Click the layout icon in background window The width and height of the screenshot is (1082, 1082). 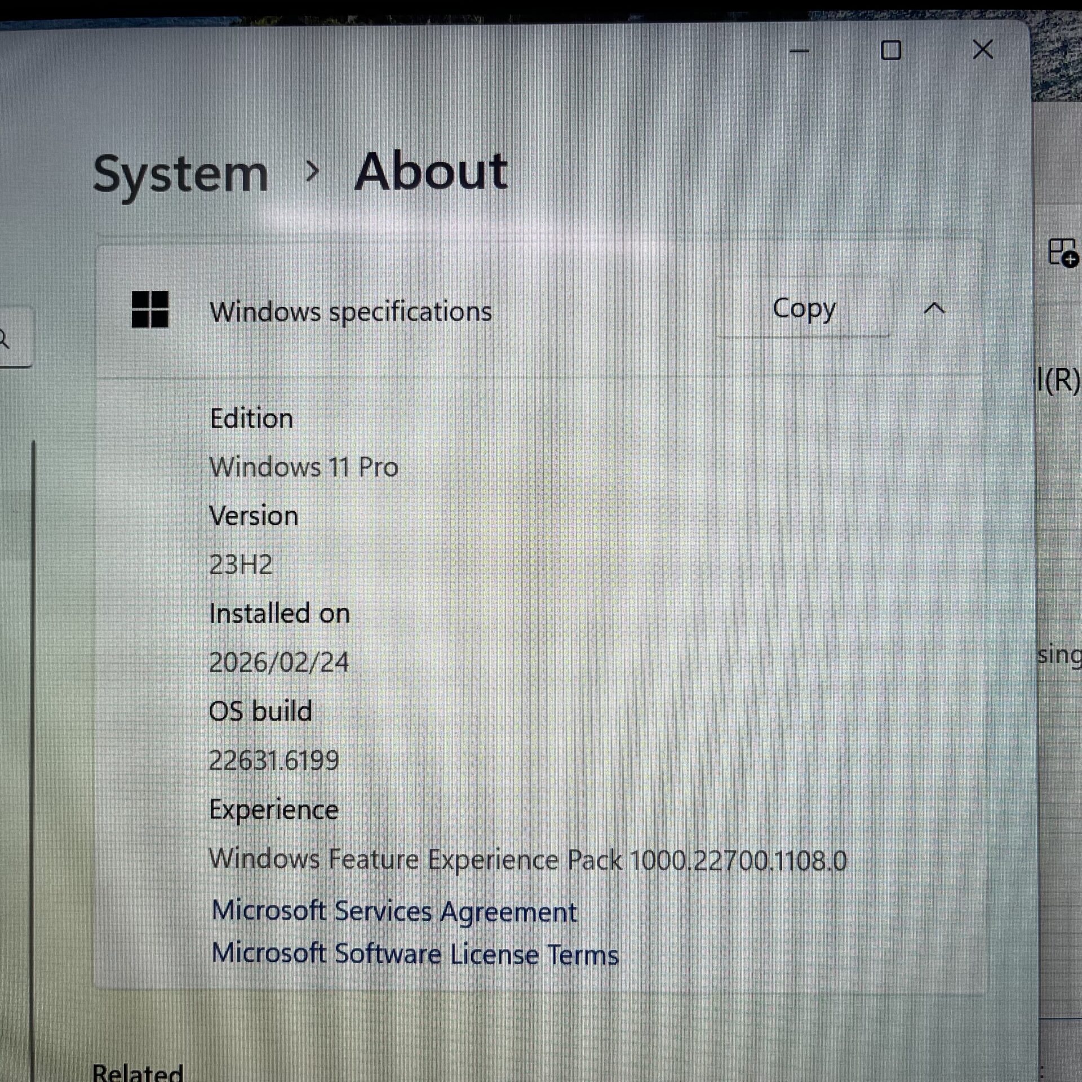tap(1063, 252)
